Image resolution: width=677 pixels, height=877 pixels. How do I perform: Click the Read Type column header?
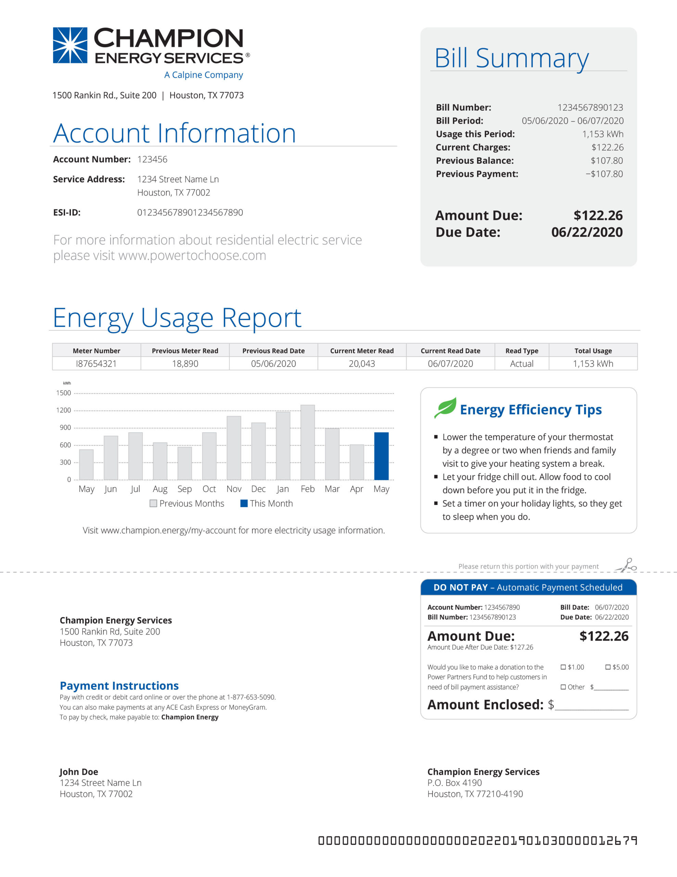[x=522, y=350]
